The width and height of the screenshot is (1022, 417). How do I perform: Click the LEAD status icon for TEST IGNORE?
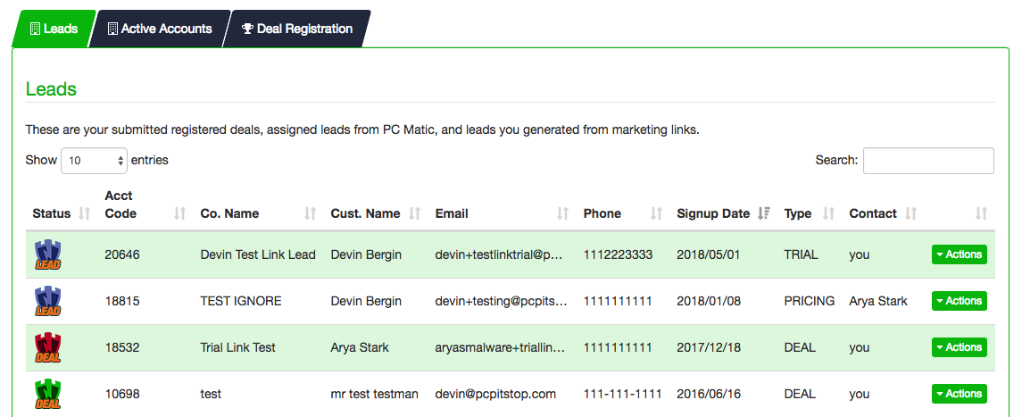[47, 301]
